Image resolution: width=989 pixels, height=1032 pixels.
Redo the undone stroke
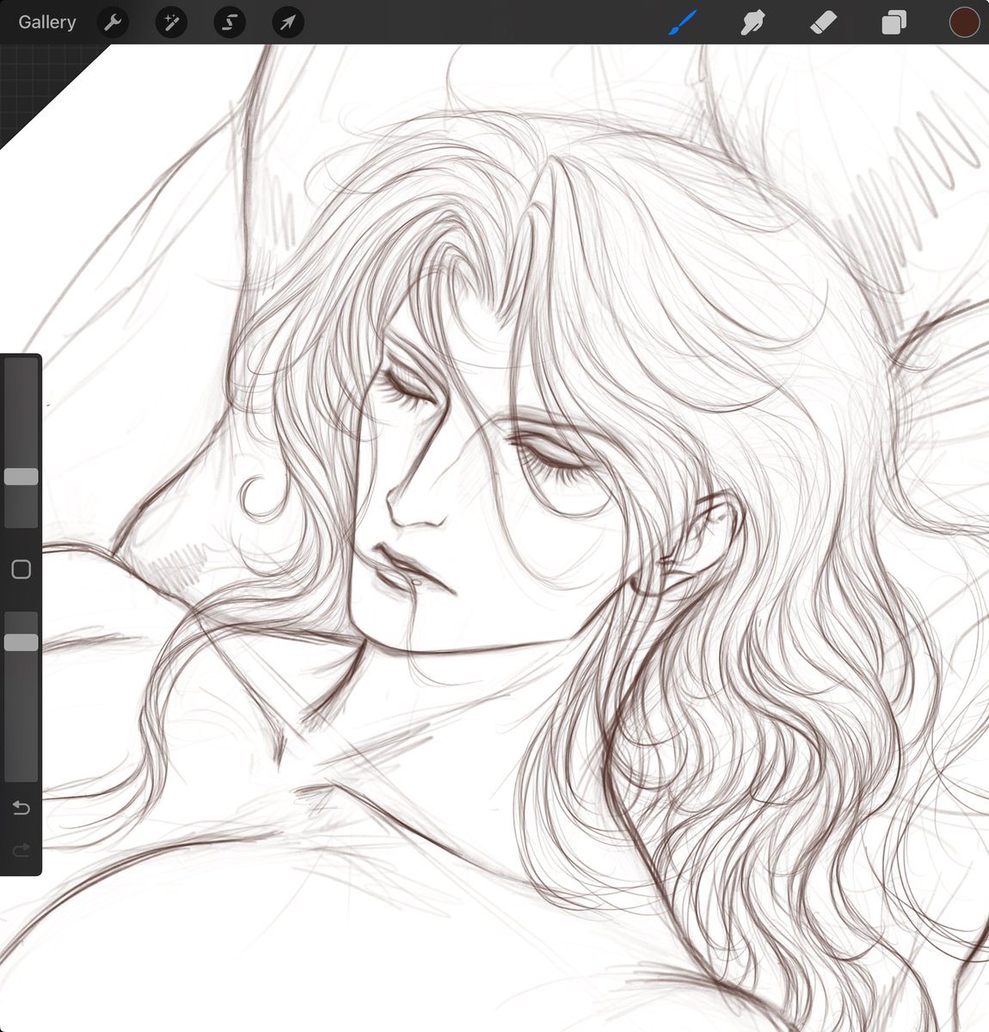(21, 851)
